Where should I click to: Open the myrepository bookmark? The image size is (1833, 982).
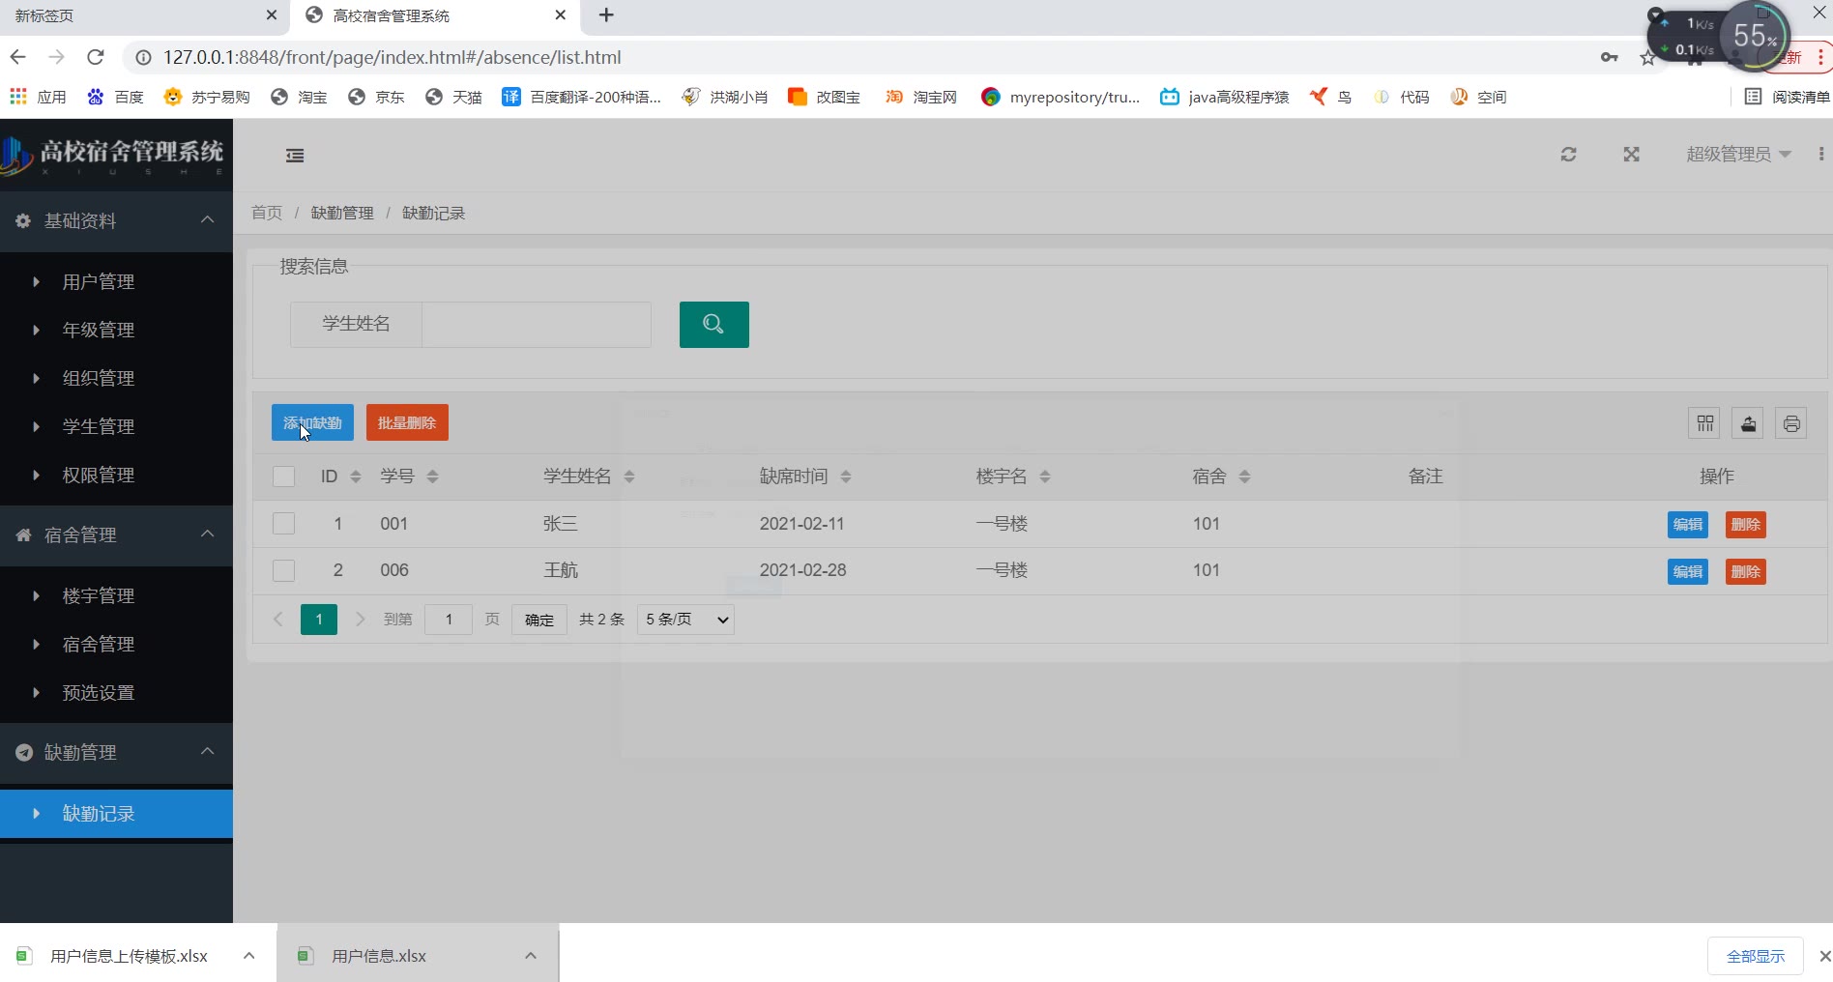(1061, 97)
